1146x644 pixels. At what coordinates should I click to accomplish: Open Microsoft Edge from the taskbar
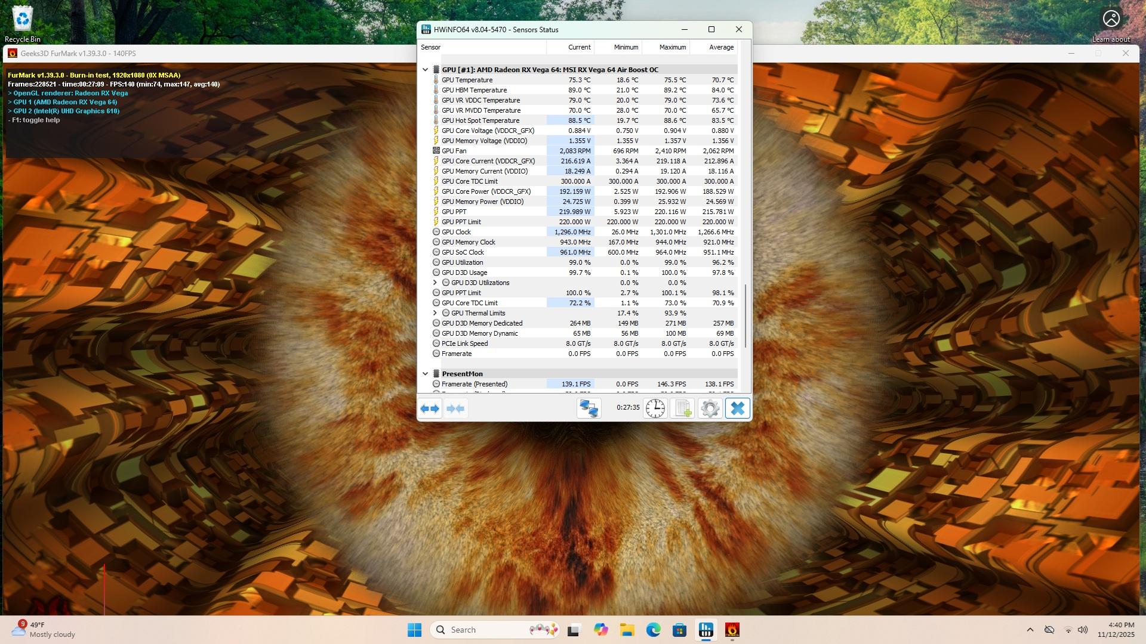[x=653, y=630]
